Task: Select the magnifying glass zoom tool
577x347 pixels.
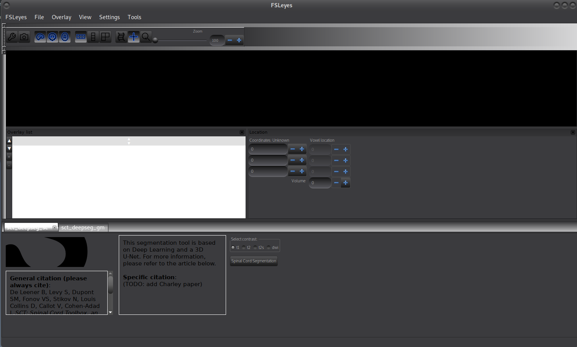Action: click(146, 37)
